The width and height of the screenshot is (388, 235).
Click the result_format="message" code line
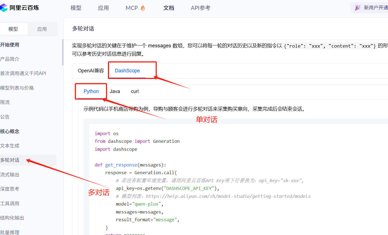148,220
